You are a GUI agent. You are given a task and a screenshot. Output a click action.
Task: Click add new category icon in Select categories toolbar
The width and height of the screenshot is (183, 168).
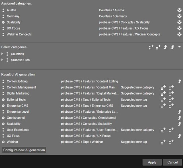click(151, 47)
